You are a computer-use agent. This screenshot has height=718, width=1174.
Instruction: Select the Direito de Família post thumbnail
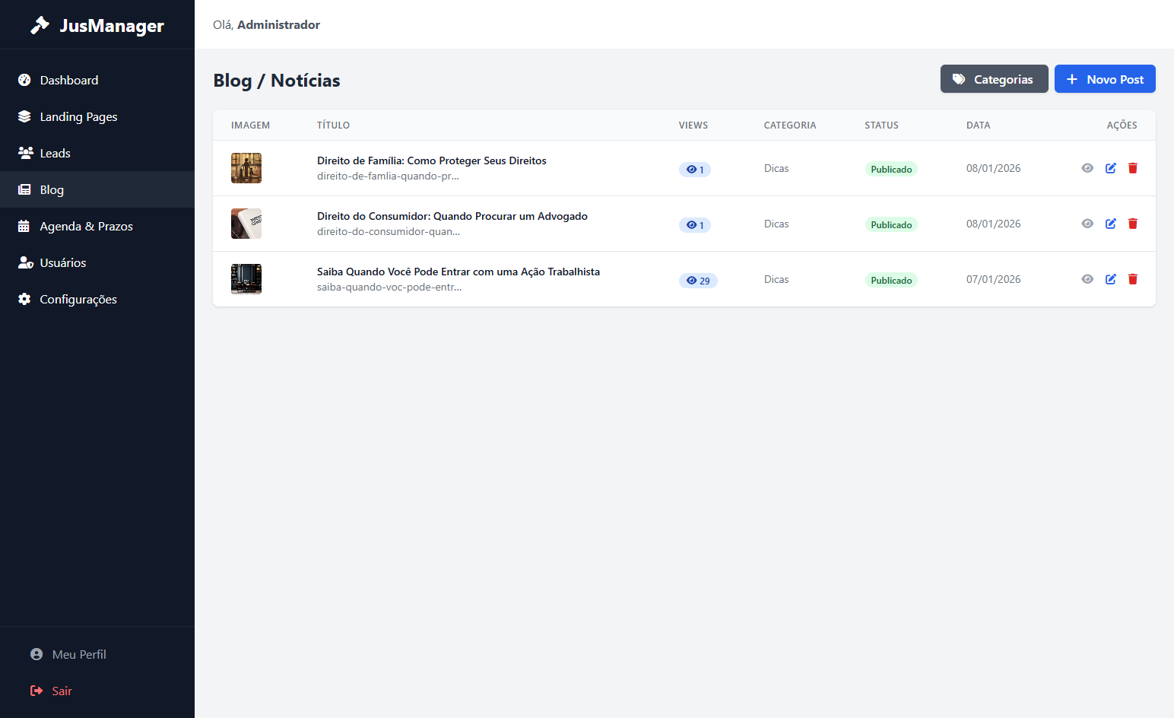[x=246, y=168]
